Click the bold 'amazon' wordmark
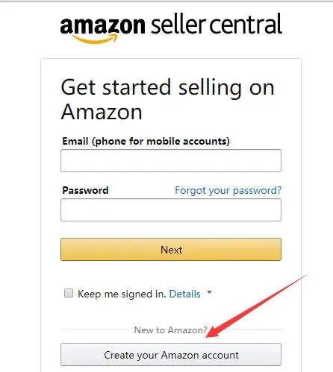This screenshot has height=372, width=333. pos(102,25)
